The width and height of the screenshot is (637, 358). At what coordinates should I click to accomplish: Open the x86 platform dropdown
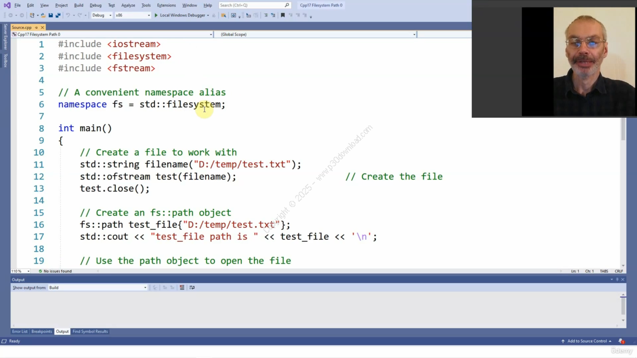pos(132,15)
